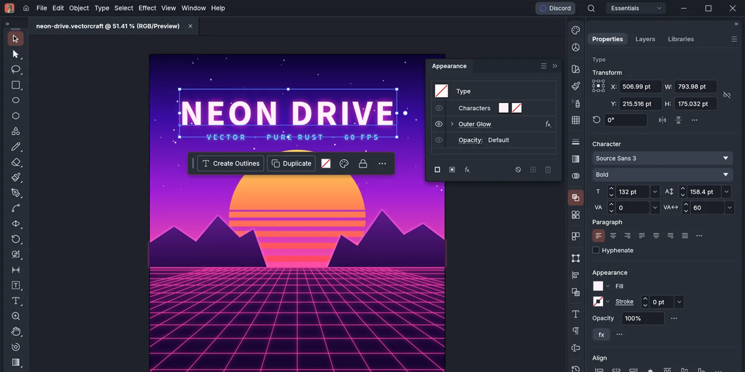
Task: Click the fx button in Properties
Action: click(x=601, y=334)
